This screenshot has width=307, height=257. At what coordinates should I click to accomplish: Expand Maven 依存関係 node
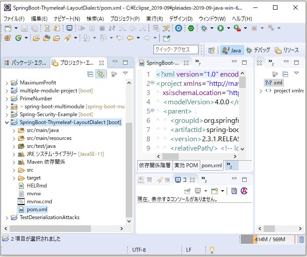(x=14, y=162)
